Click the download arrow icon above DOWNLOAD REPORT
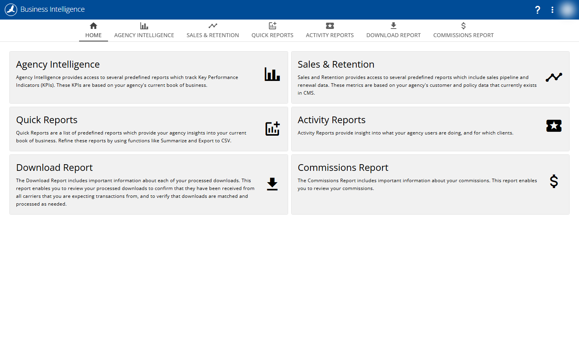 tap(393, 26)
